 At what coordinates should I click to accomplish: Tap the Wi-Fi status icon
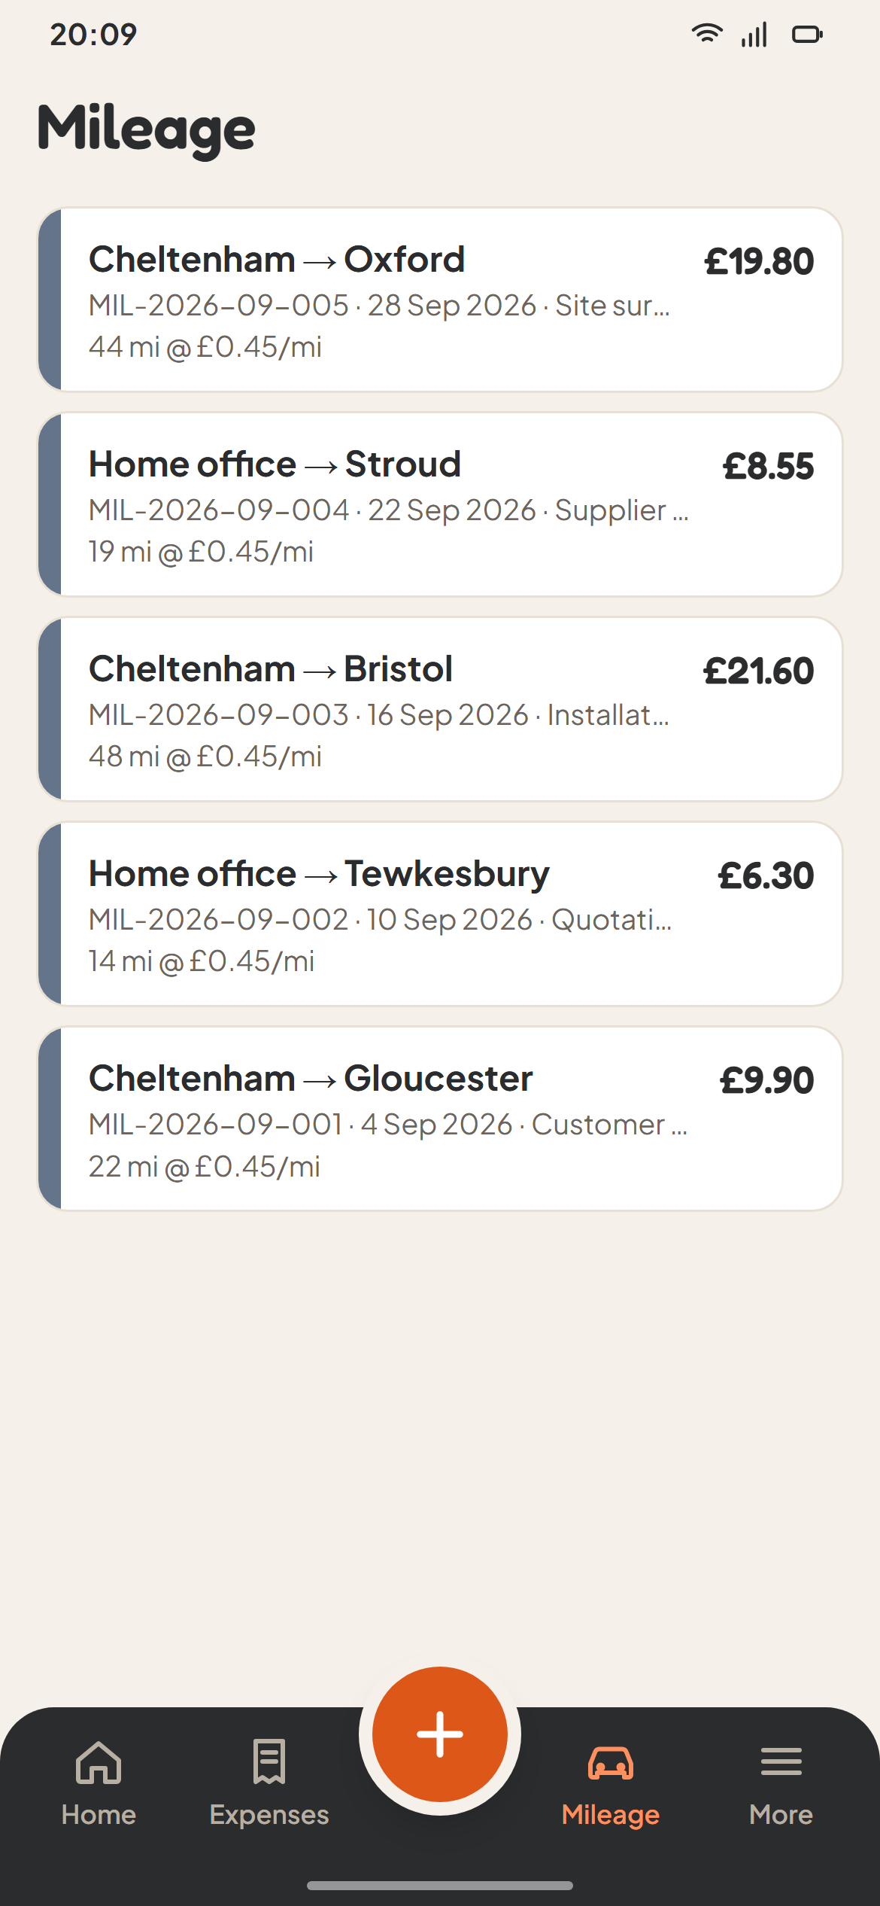tap(707, 34)
